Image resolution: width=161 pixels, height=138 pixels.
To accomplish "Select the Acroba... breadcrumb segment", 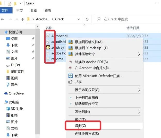I will coord(43,19).
